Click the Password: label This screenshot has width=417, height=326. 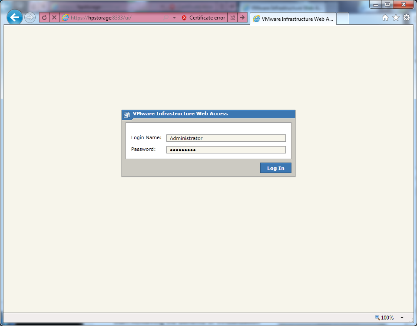tap(143, 149)
